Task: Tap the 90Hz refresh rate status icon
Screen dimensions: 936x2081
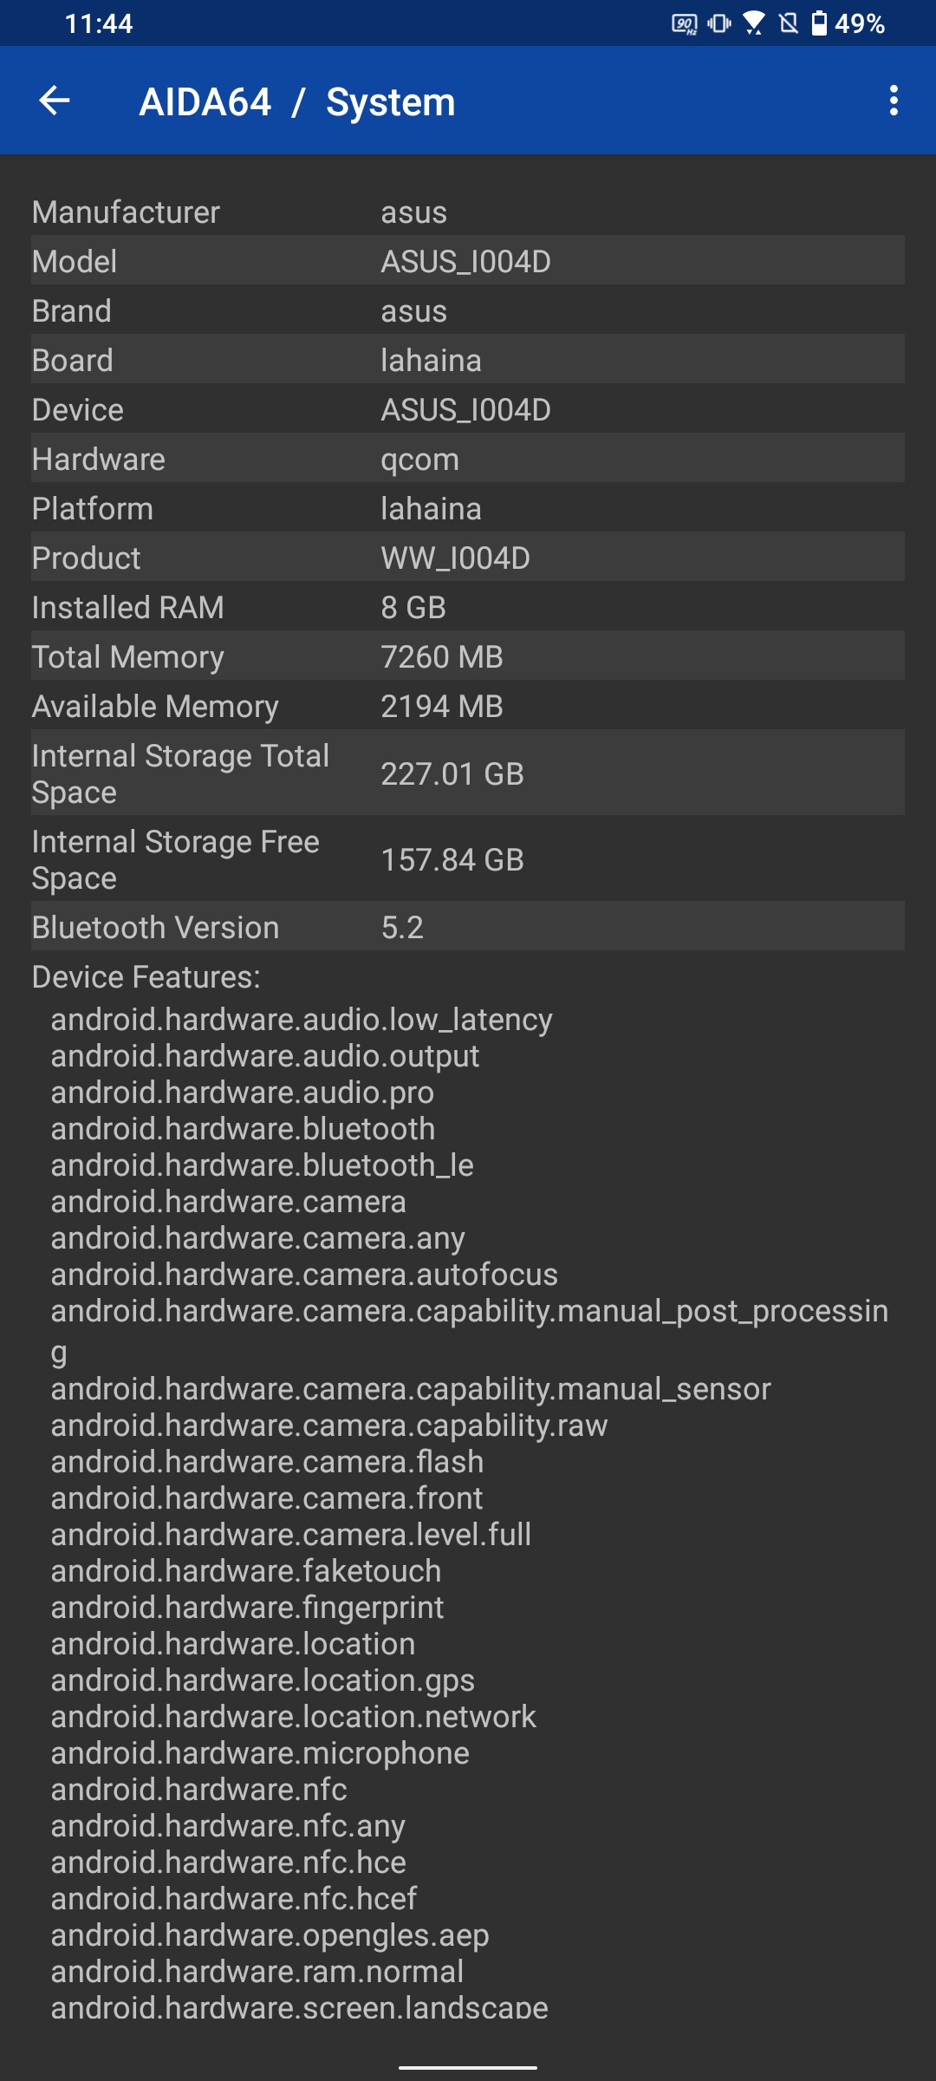Action: (684, 23)
